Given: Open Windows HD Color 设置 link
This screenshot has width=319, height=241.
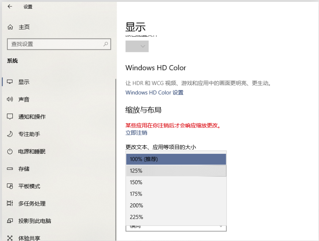Looking at the screenshot, I should [x=154, y=93].
